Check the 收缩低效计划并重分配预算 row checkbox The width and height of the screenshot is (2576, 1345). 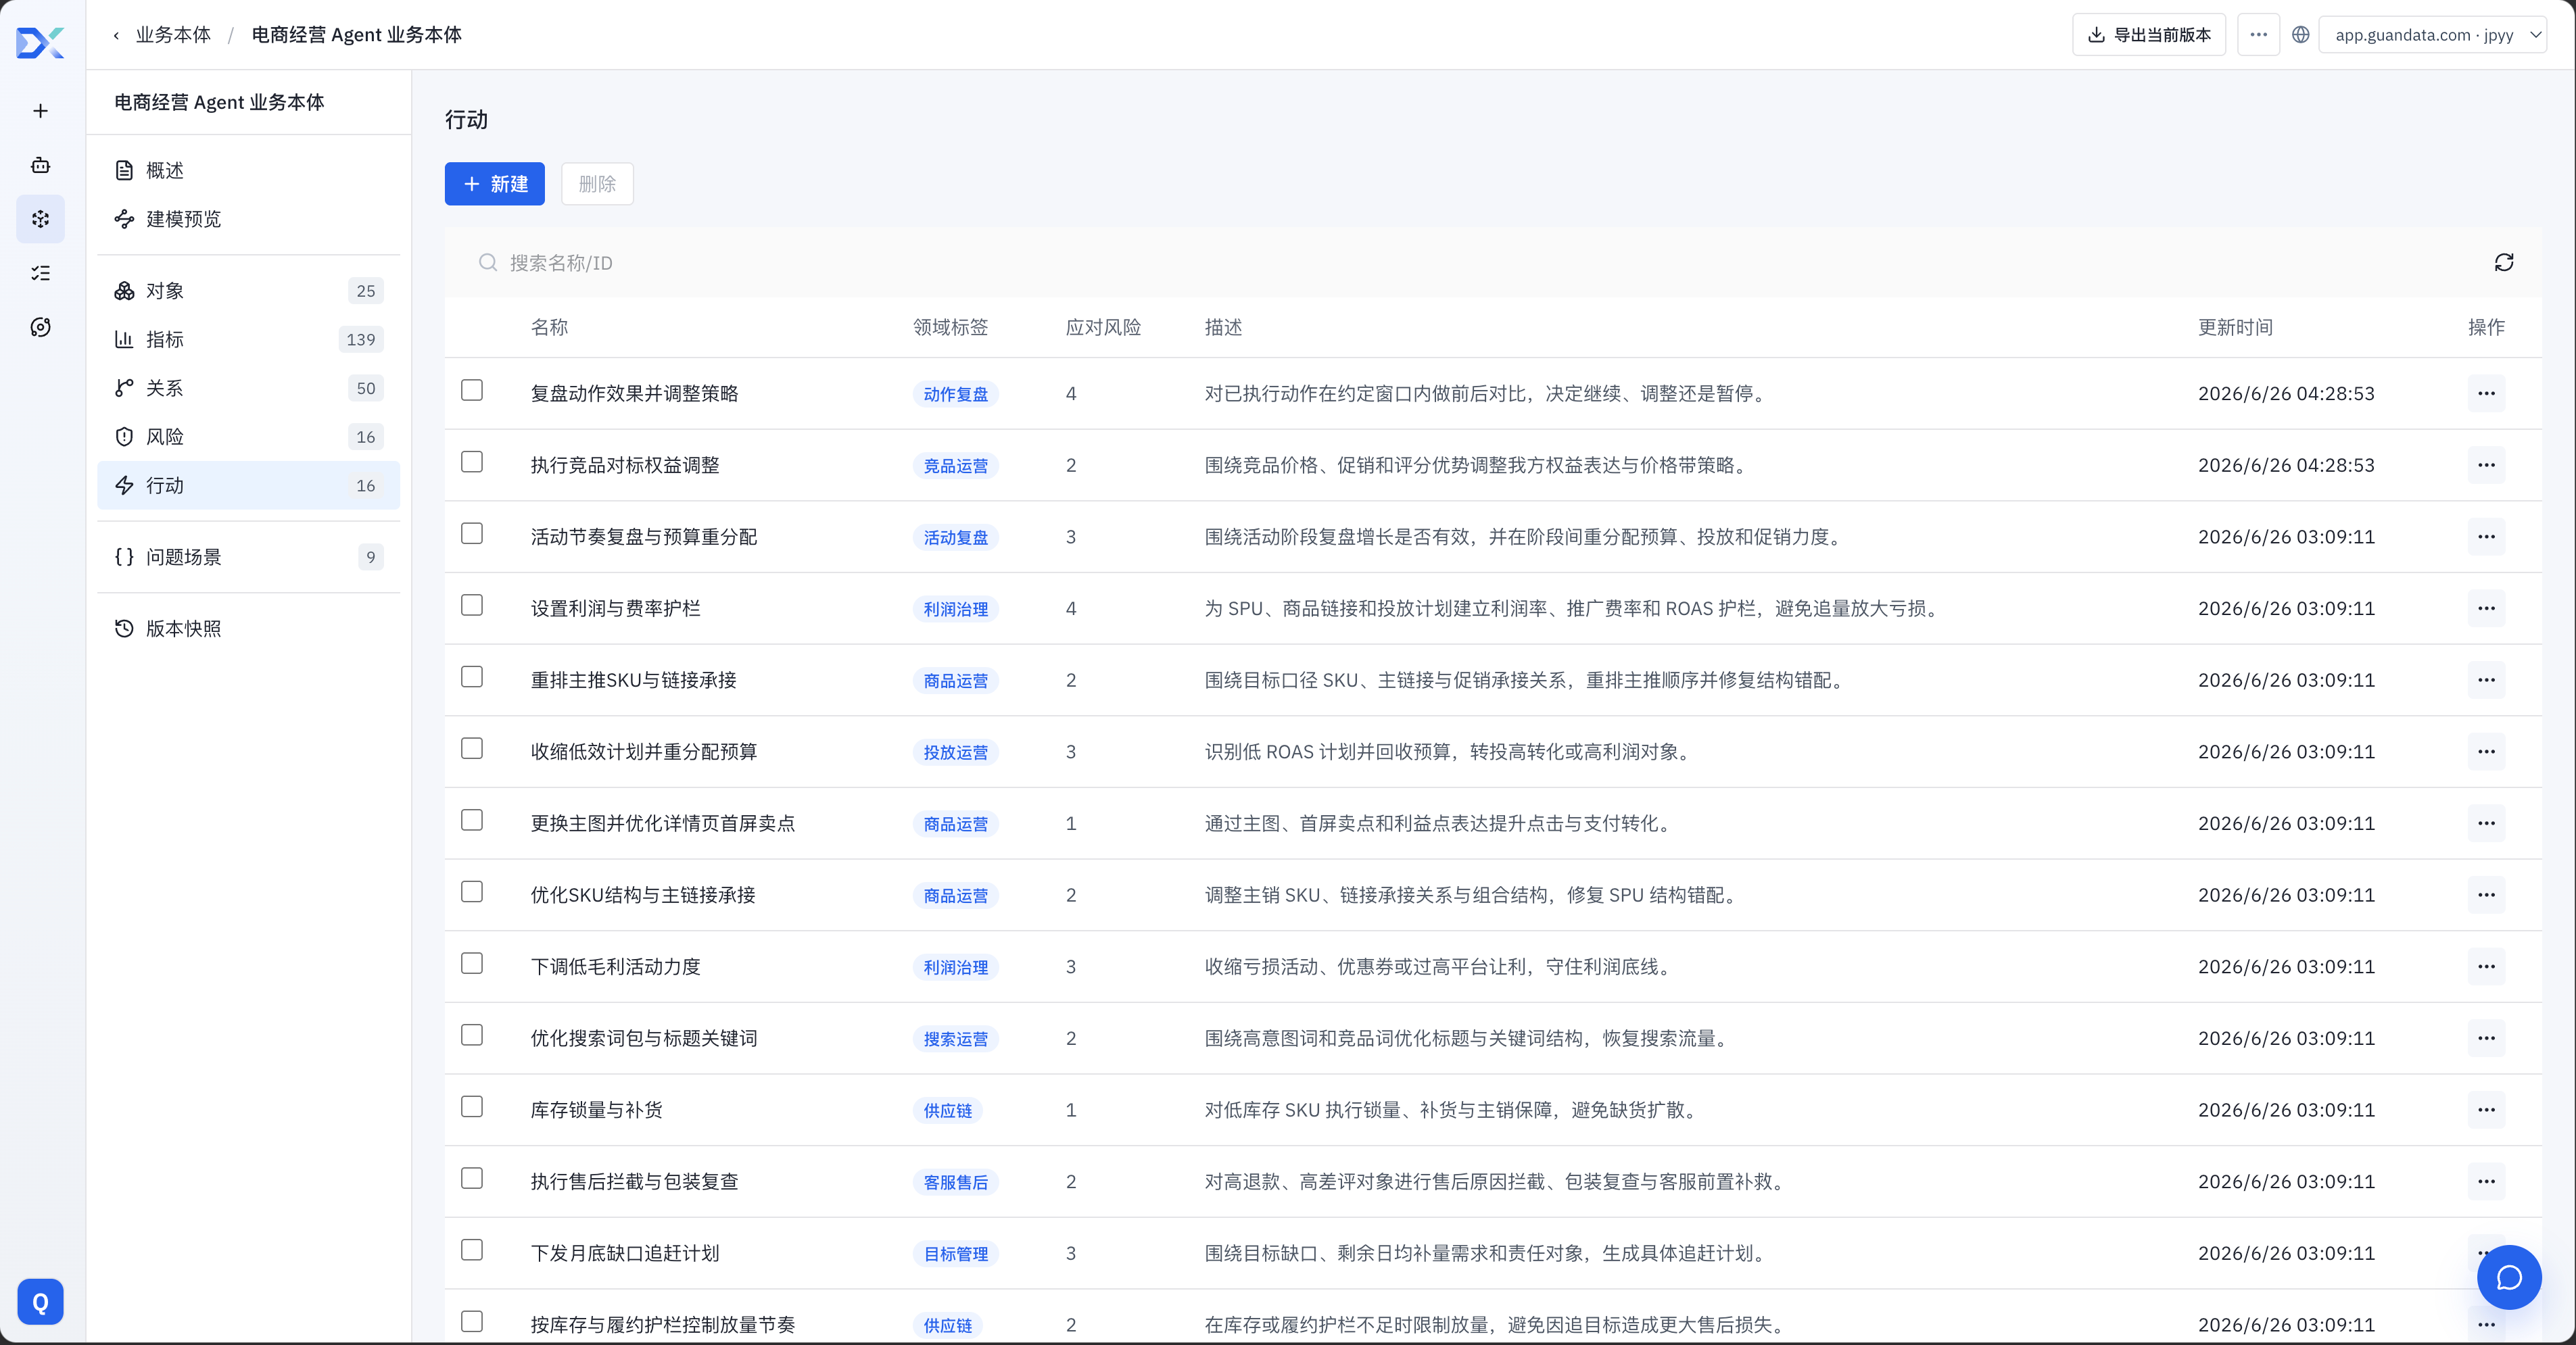click(472, 749)
